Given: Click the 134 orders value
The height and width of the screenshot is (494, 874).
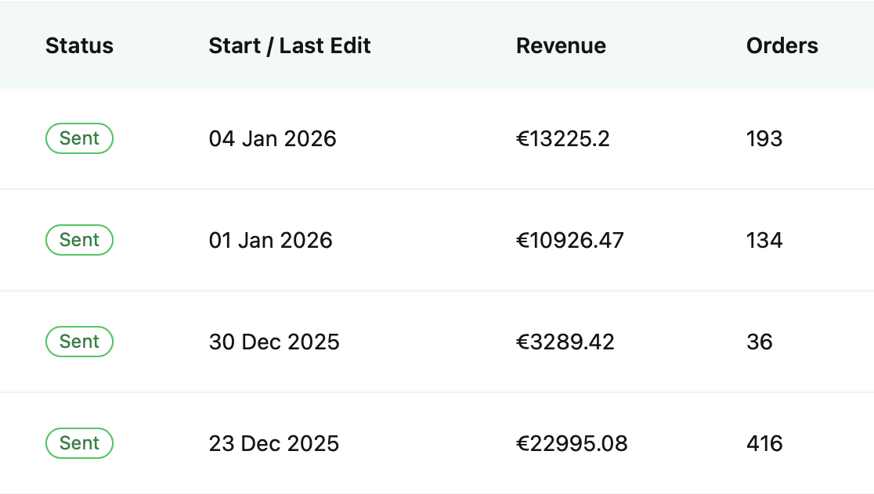Looking at the screenshot, I should 764,240.
